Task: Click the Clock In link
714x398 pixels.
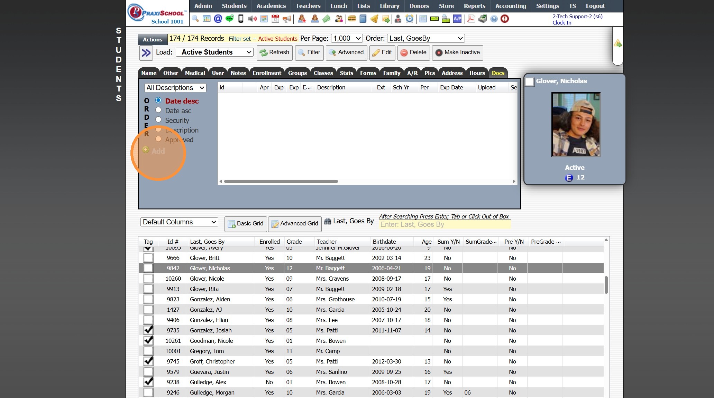Action: pos(561,23)
